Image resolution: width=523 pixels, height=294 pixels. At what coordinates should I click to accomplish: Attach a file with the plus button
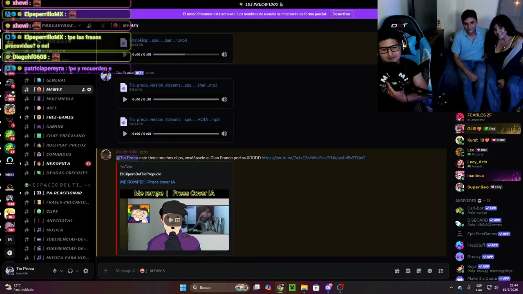tap(106, 271)
